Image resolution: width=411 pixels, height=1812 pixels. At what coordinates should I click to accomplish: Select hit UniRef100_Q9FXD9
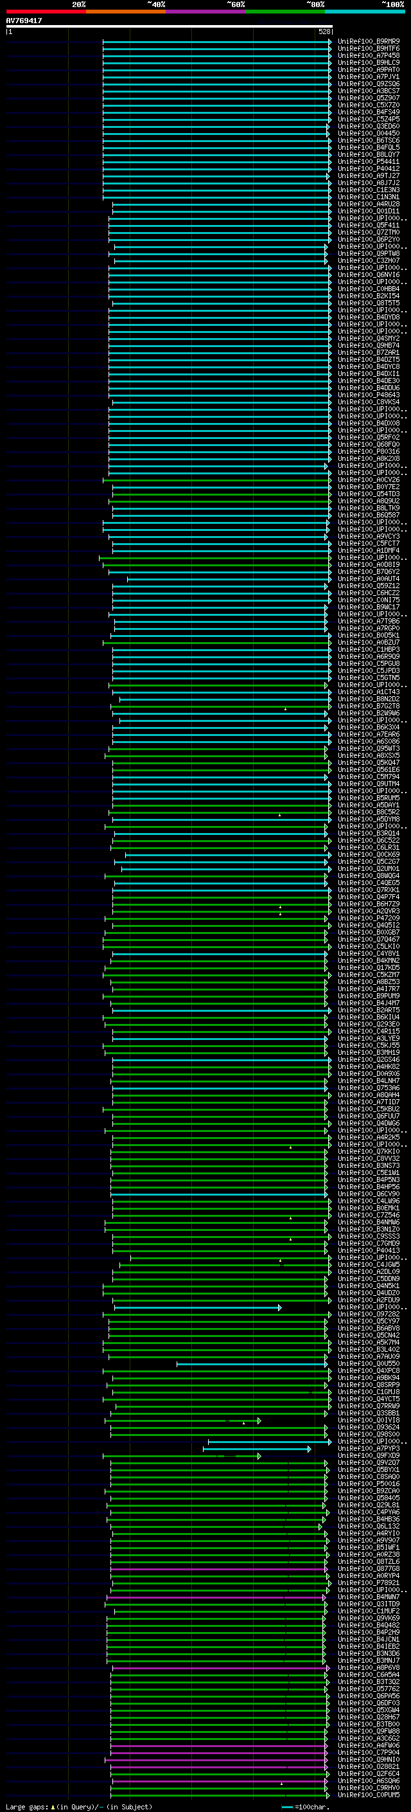369,1455
